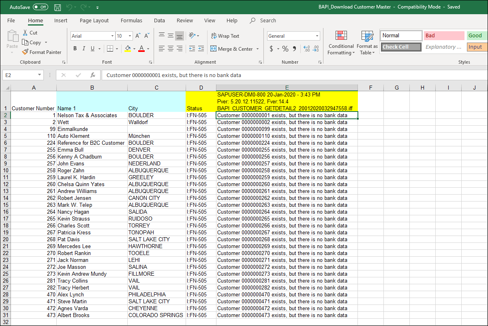Click the Insert Function fx icon

click(93, 75)
